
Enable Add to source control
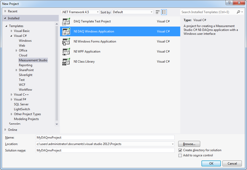180,155
